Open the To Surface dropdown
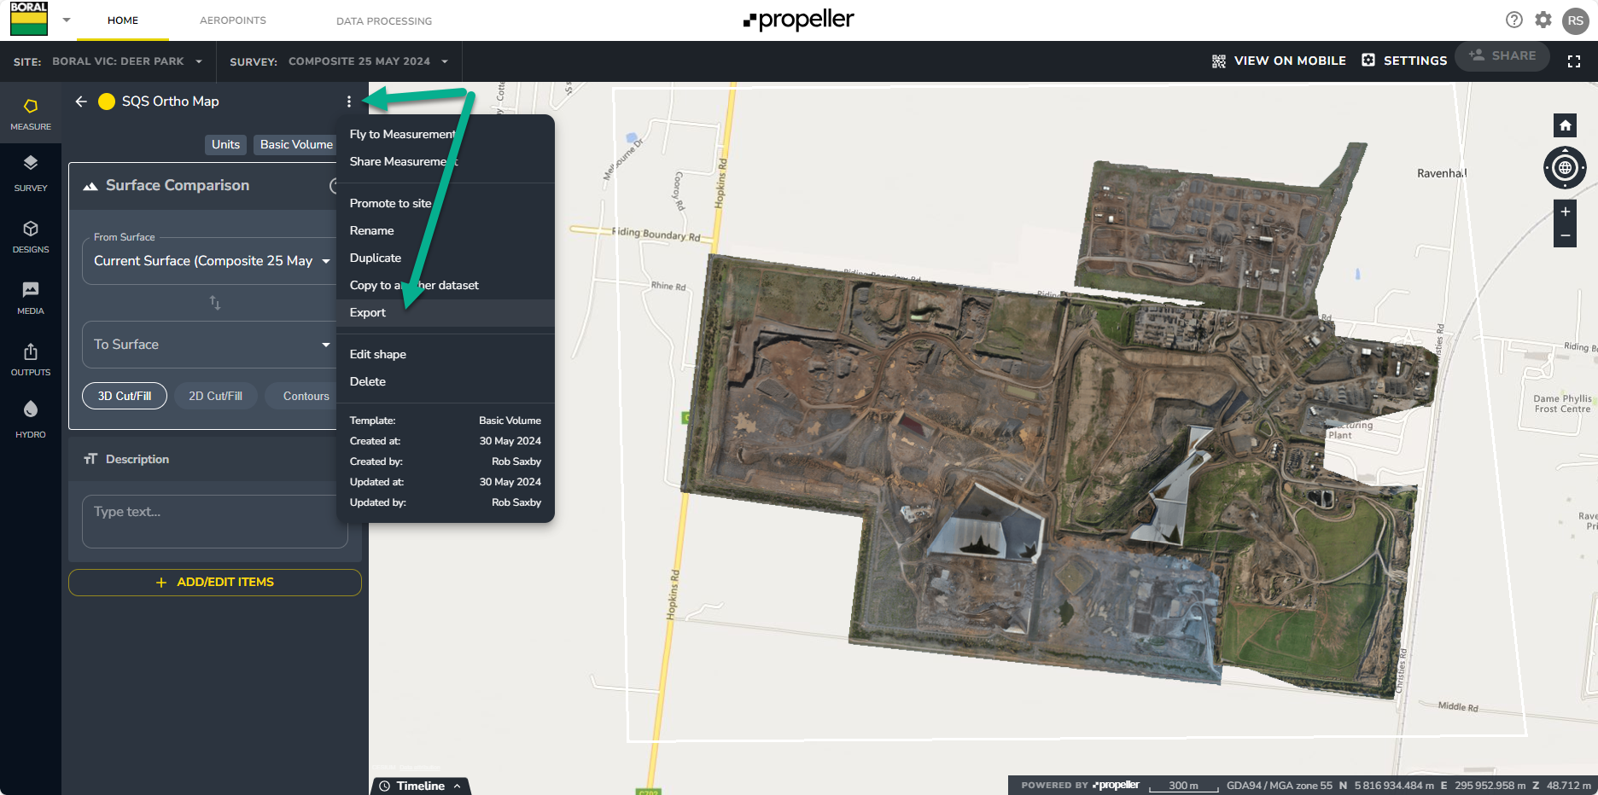 pyautogui.click(x=211, y=345)
